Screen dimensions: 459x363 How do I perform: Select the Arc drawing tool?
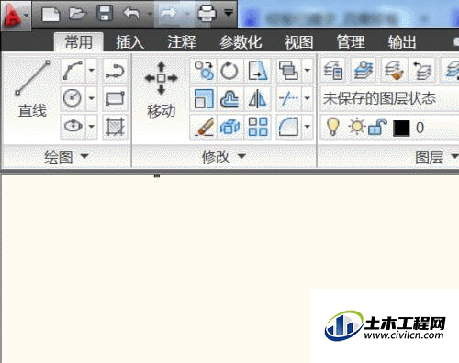[x=73, y=71]
